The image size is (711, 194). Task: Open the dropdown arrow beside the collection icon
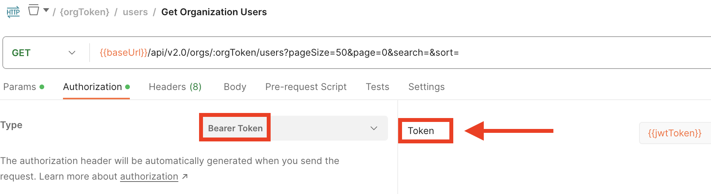[x=46, y=11]
